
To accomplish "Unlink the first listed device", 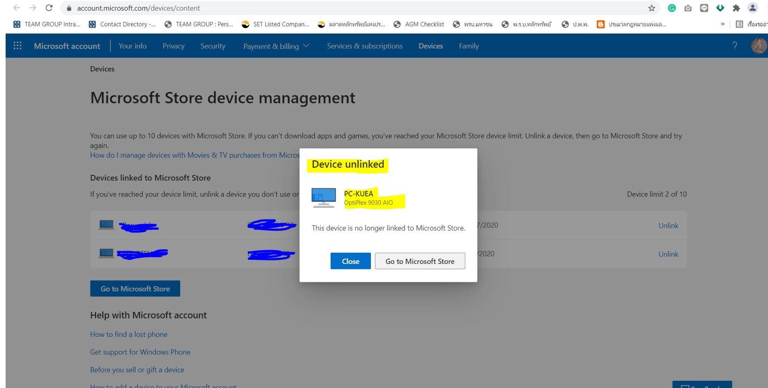I will (x=668, y=225).
